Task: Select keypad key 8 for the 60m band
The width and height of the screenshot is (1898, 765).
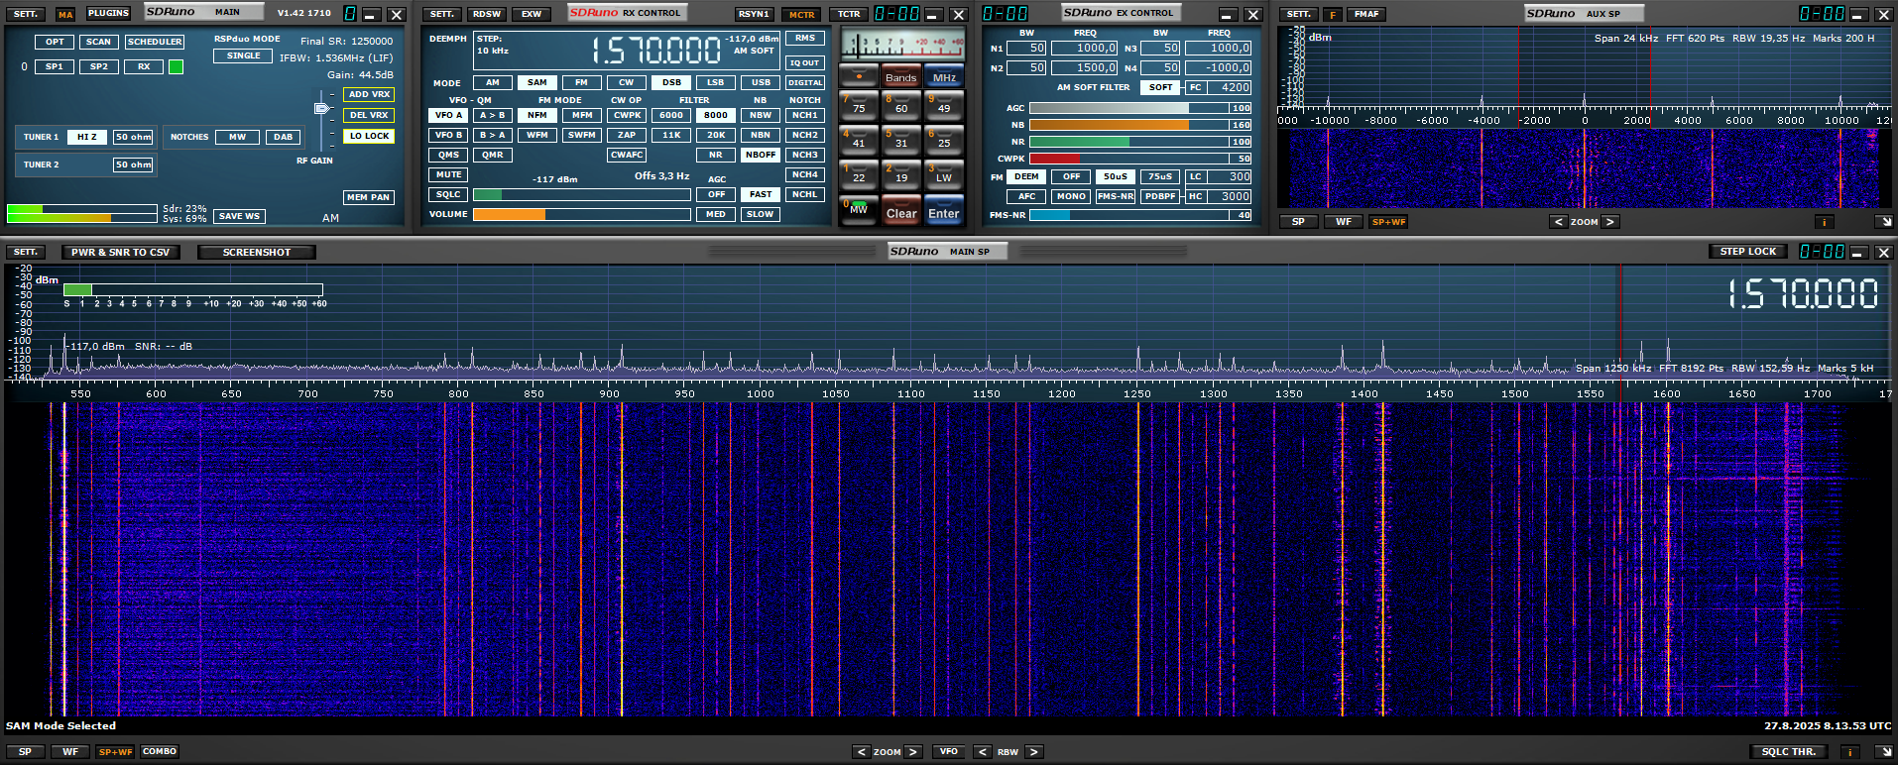Action: coord(901,106)
